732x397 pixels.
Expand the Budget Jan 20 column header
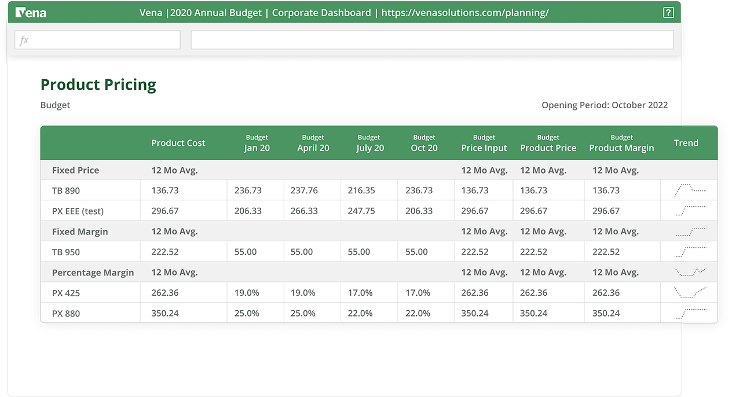[257, 143]
